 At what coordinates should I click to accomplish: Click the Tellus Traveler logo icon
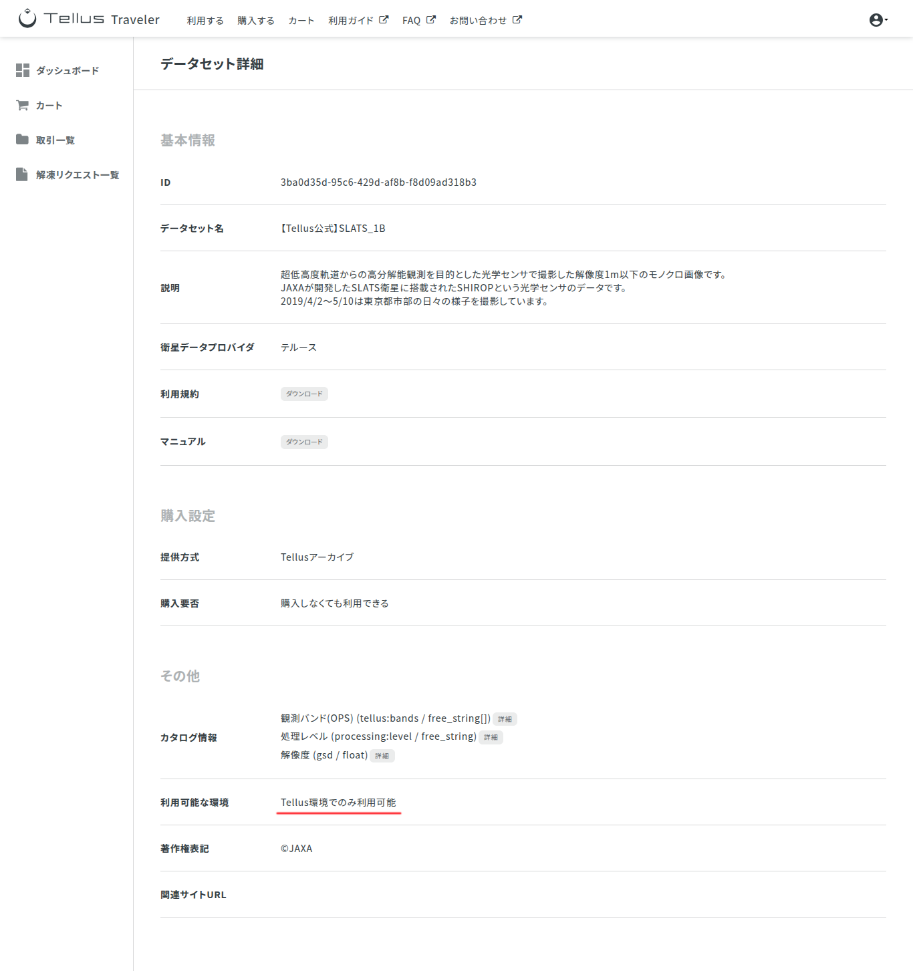pos(27,19)
